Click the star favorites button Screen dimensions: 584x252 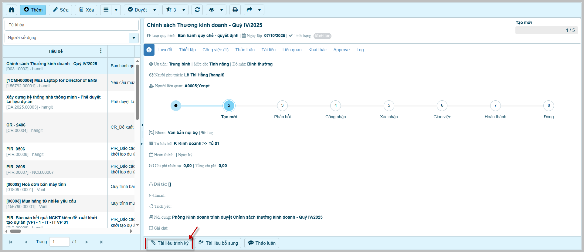point(171,10)
